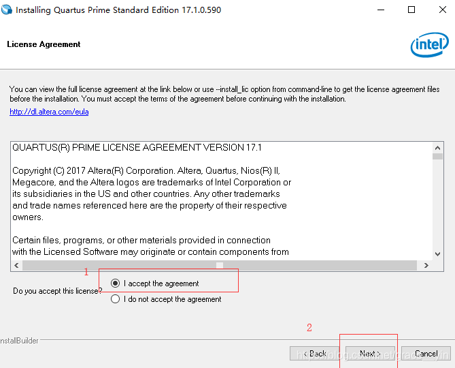Click the horizontal scroll left arrow
This screenshot has width=455, height=368.
(16, 265)
